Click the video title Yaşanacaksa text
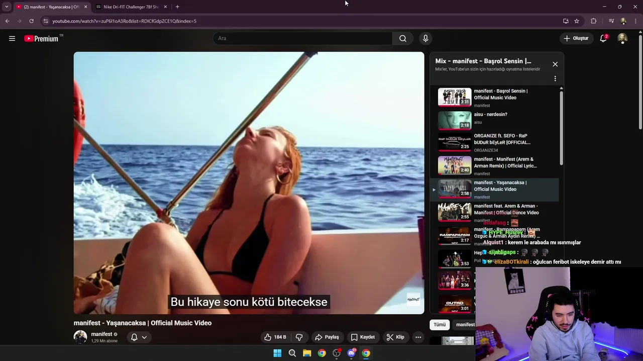Viewport: 643px width, 361px height. click(143, 323)
